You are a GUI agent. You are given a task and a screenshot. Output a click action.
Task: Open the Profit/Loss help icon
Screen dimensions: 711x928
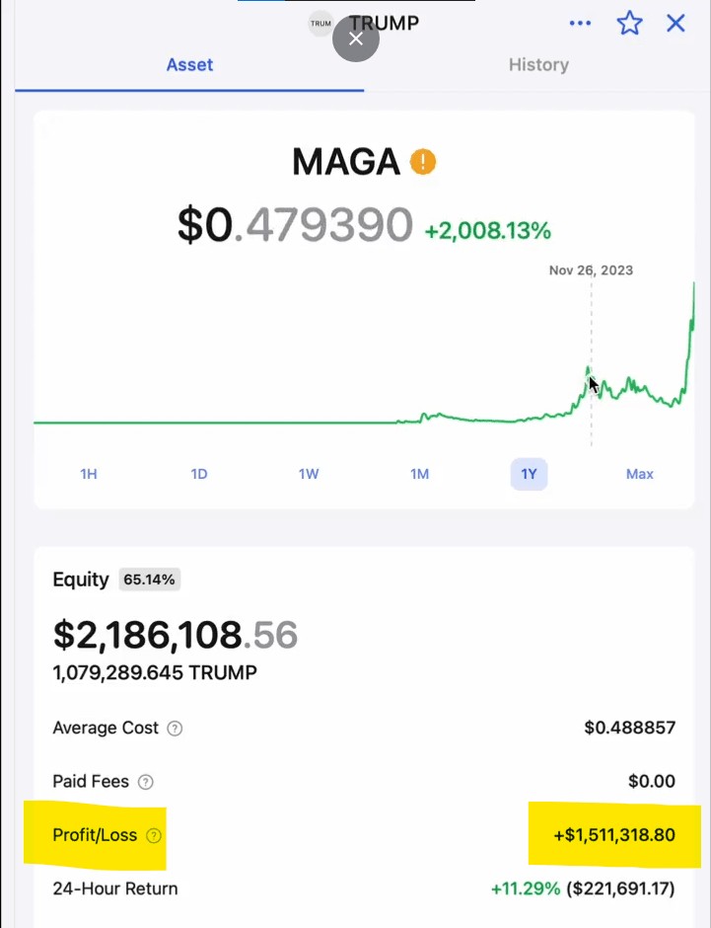(154, 835)
